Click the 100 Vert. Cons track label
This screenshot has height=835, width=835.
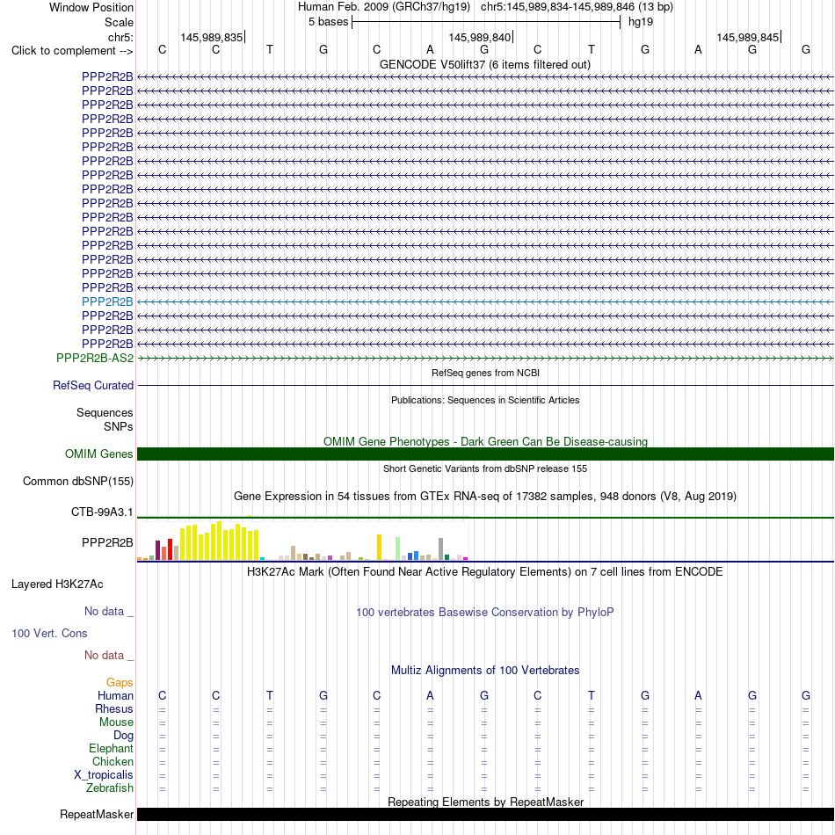[x=49, y=633]
